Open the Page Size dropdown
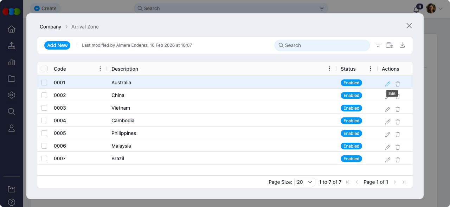The width and height of the screenshot is (450, 207). (304, 182)
